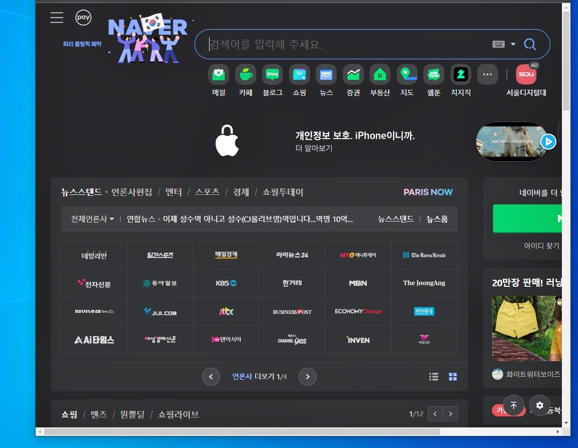Expand the search autocomplete arrow

[x=513, y=44]
